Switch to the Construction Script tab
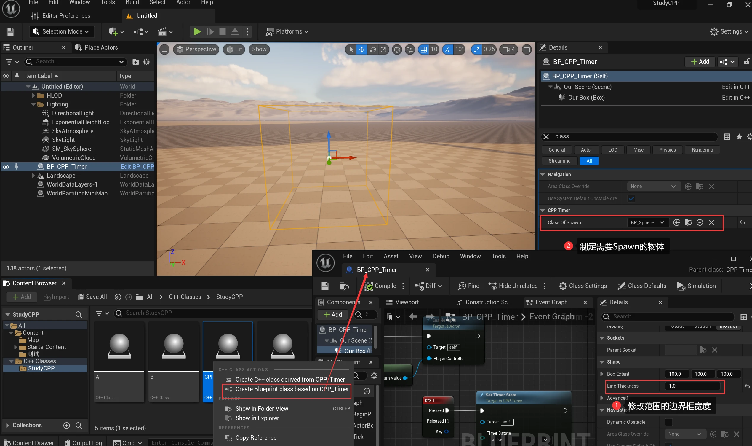 (484, 302)
